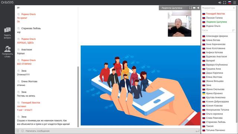Select guest Крутова Анжелика
This screenshot has height=134, width=238.
[x=216, y=98]
